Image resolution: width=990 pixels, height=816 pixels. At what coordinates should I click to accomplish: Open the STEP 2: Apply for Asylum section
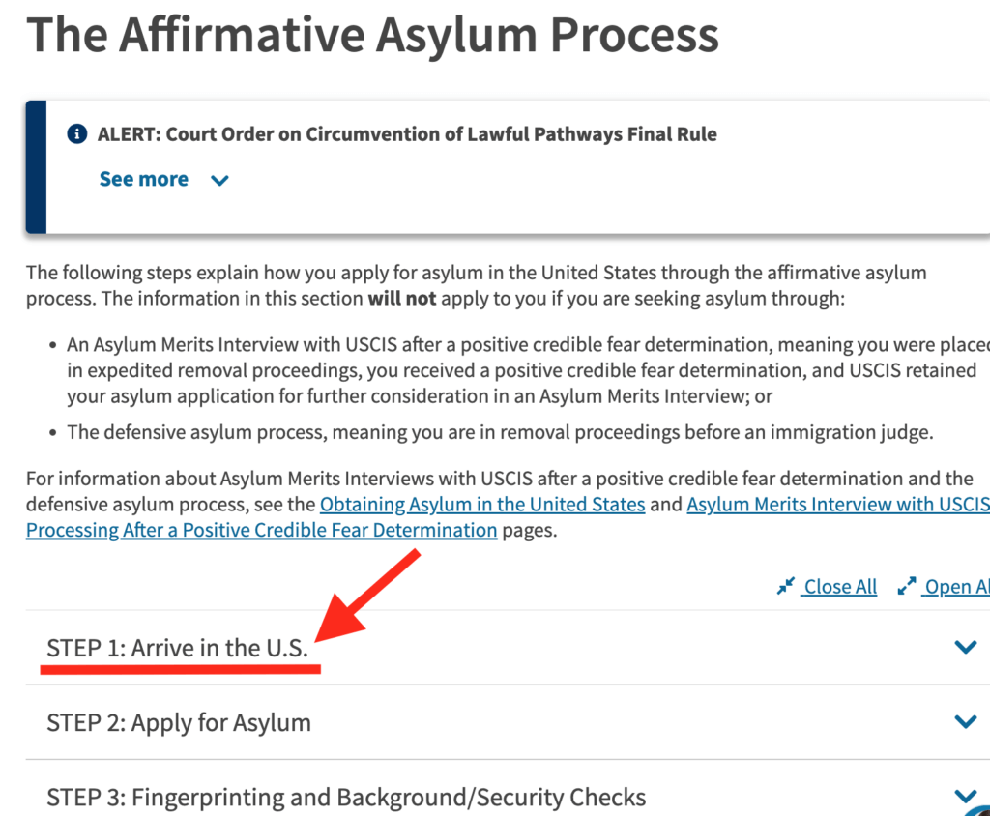(x=179, y=722)
